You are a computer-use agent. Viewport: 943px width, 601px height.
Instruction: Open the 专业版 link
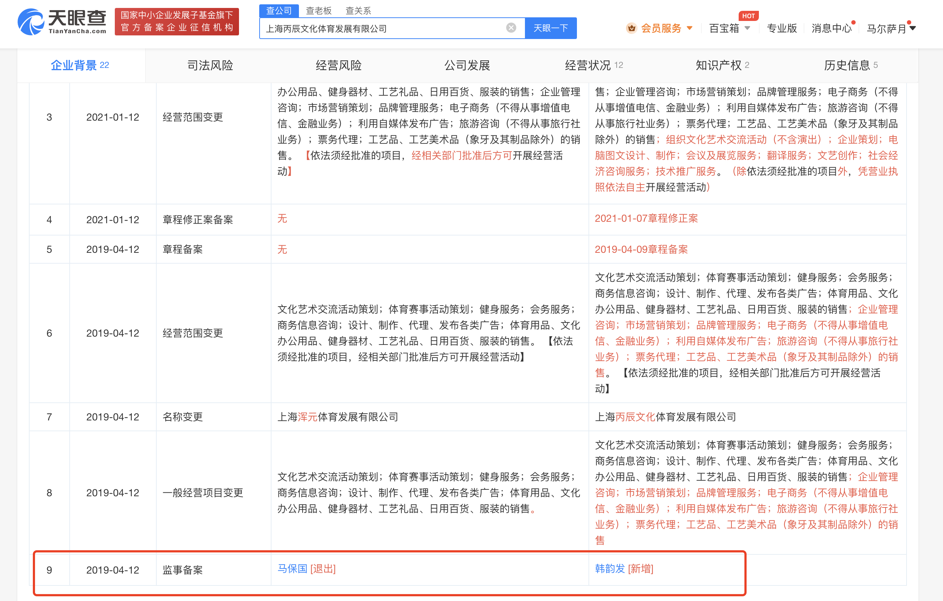(782, 28)
